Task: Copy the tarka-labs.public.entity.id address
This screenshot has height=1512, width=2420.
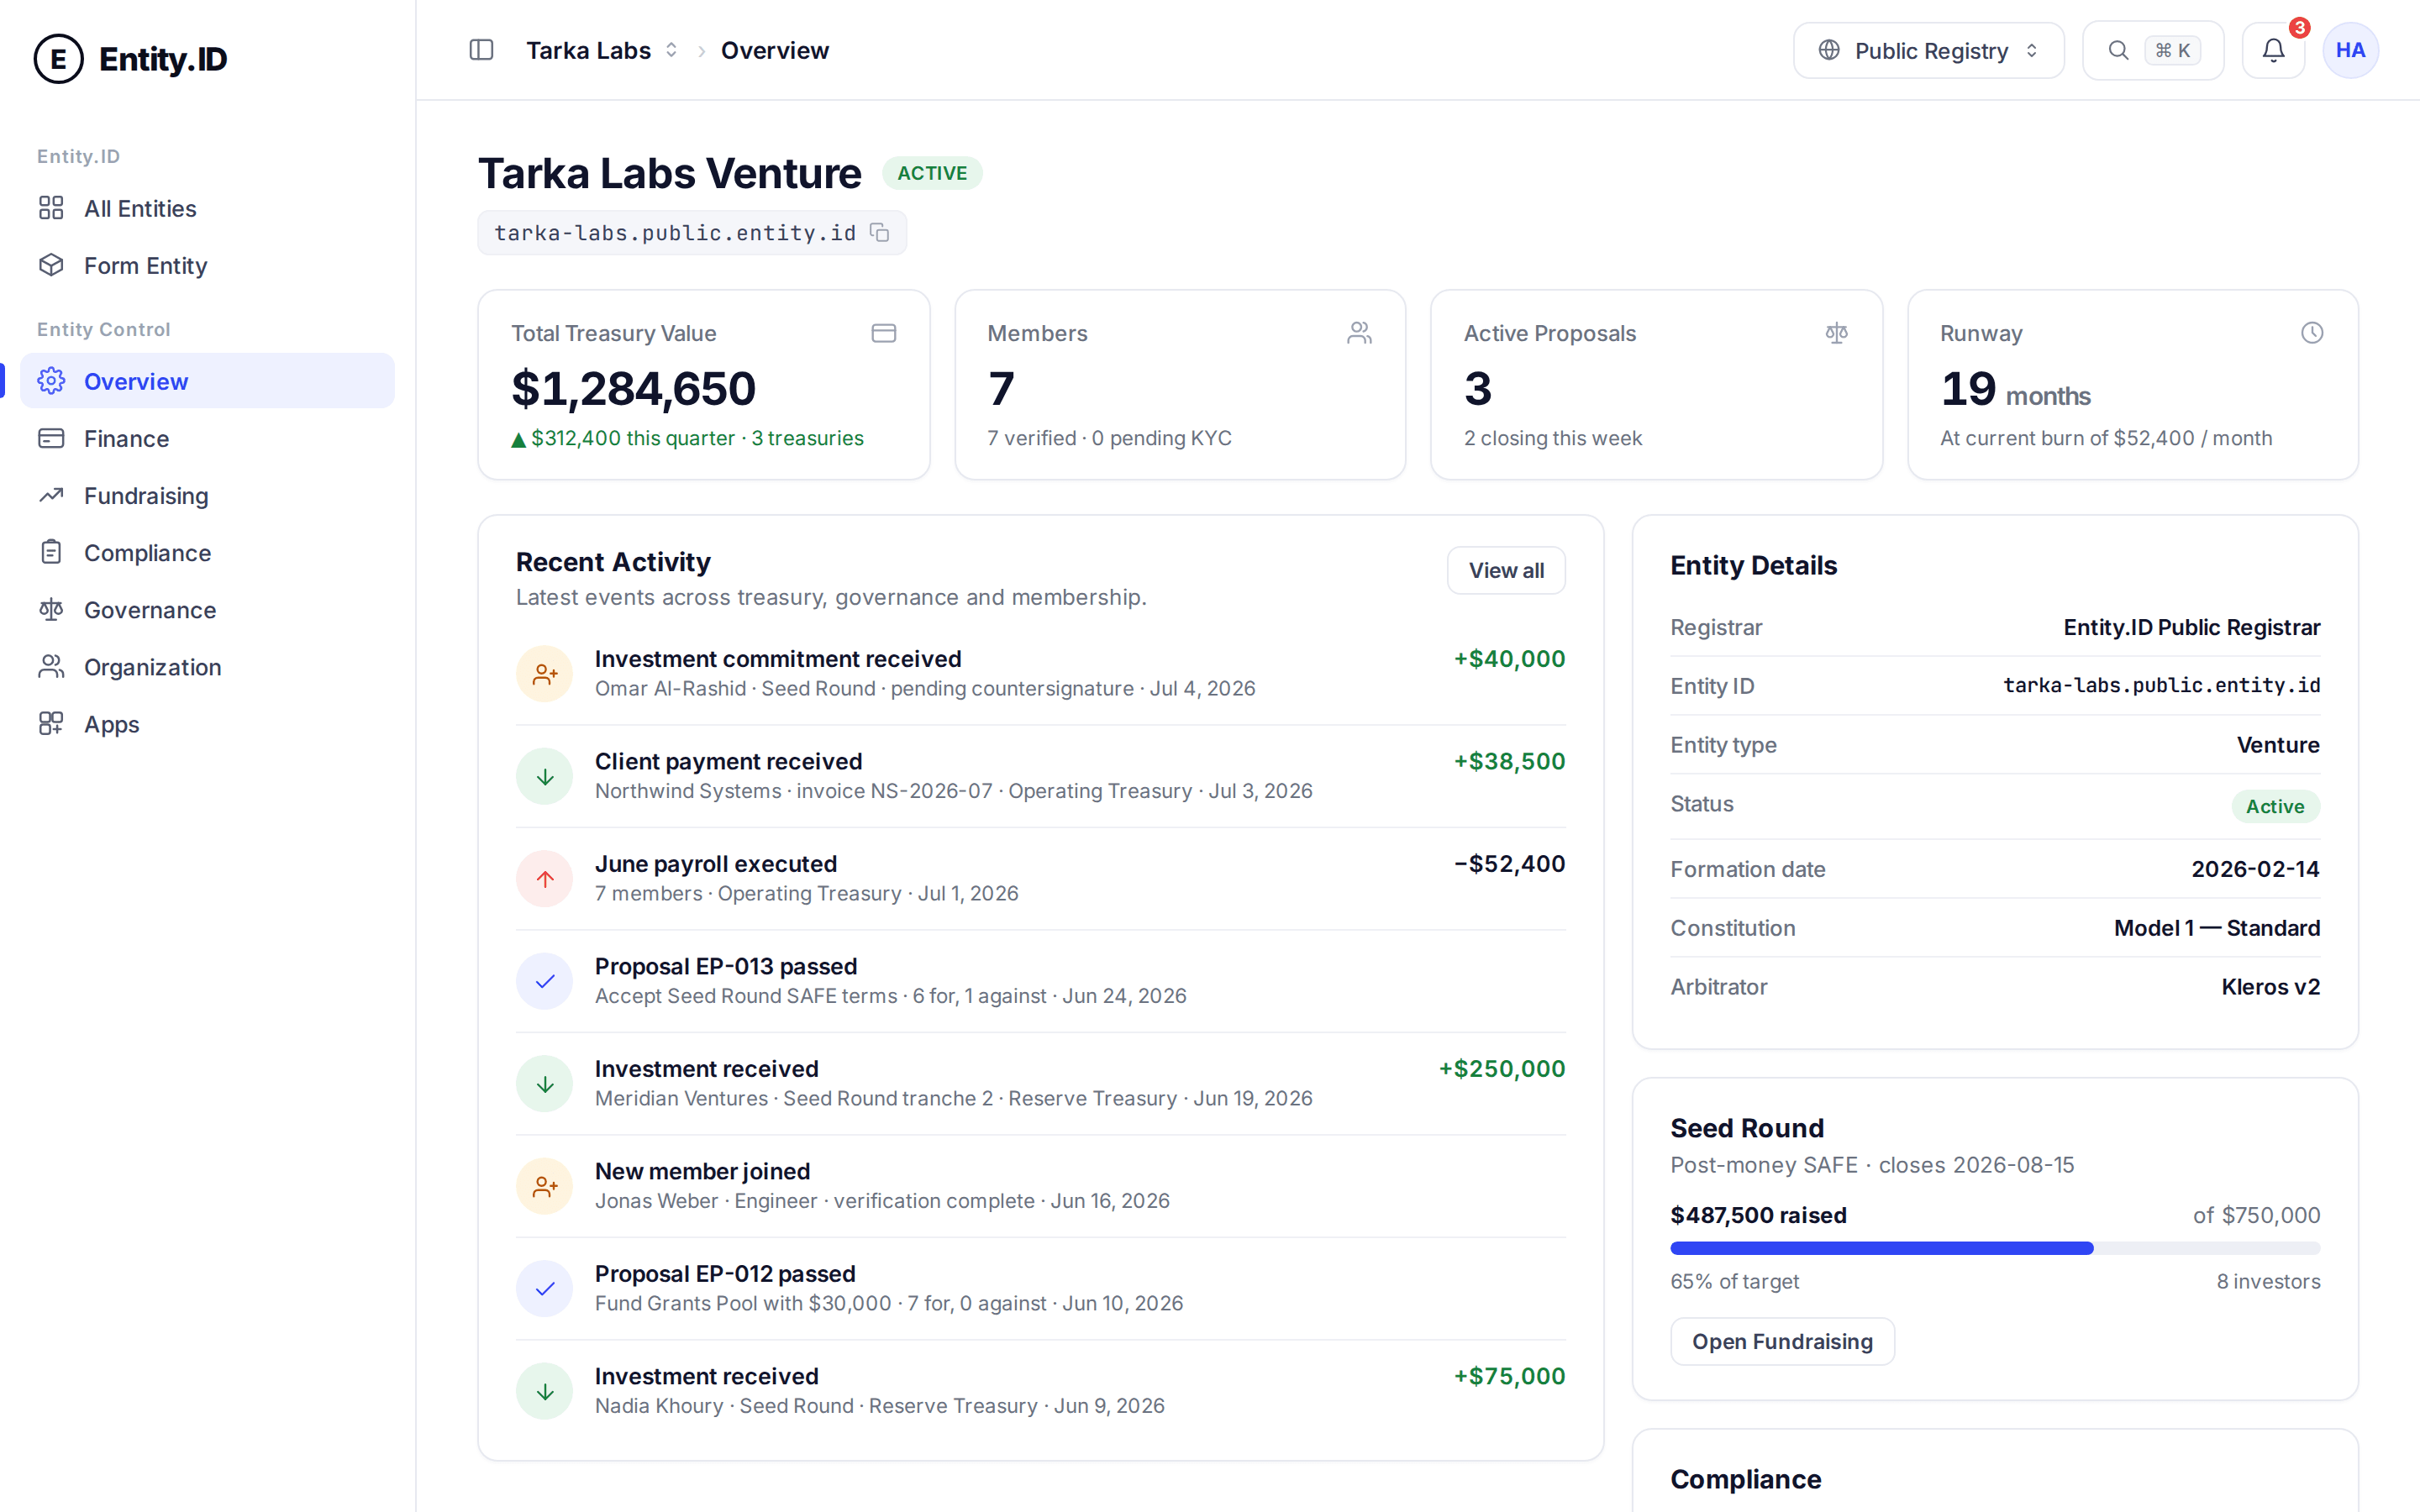Action: (x=880, y=233)
